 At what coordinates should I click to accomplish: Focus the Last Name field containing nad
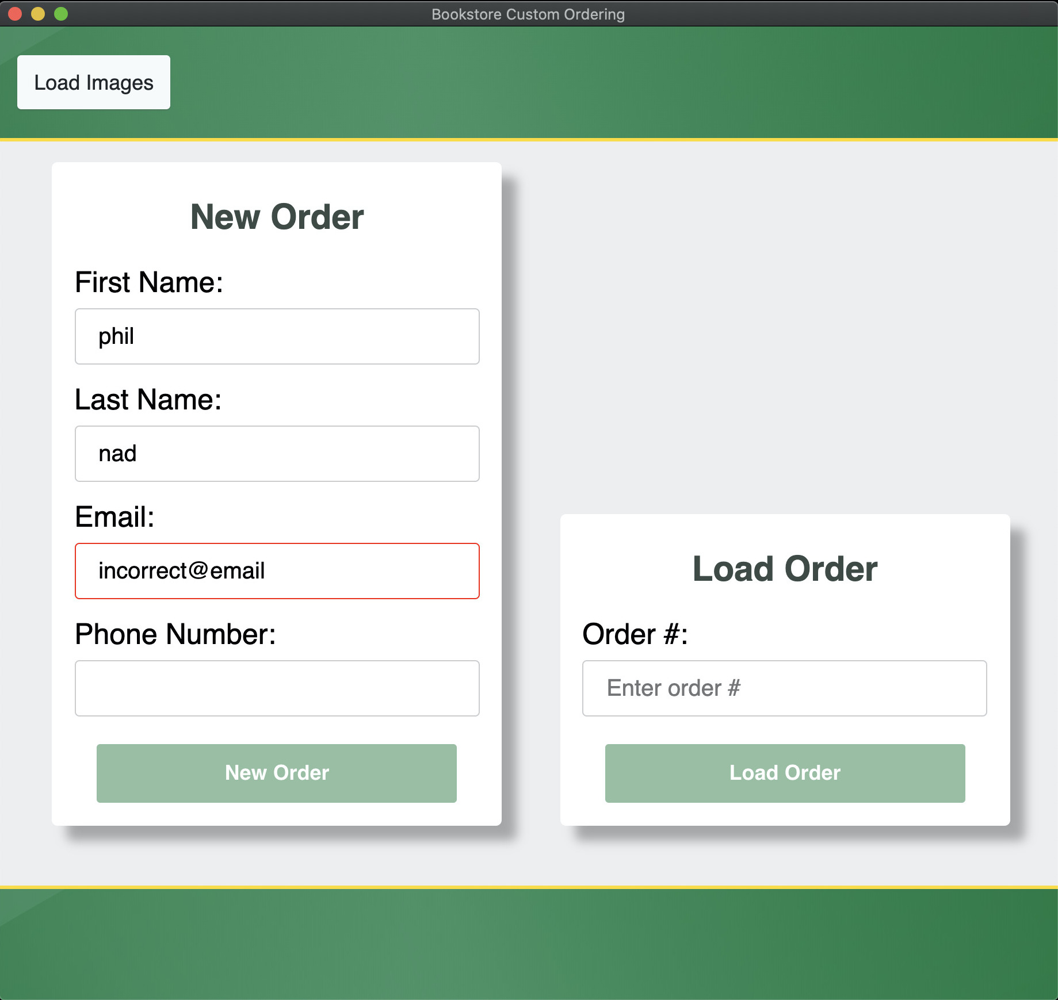tap(277, 454)
